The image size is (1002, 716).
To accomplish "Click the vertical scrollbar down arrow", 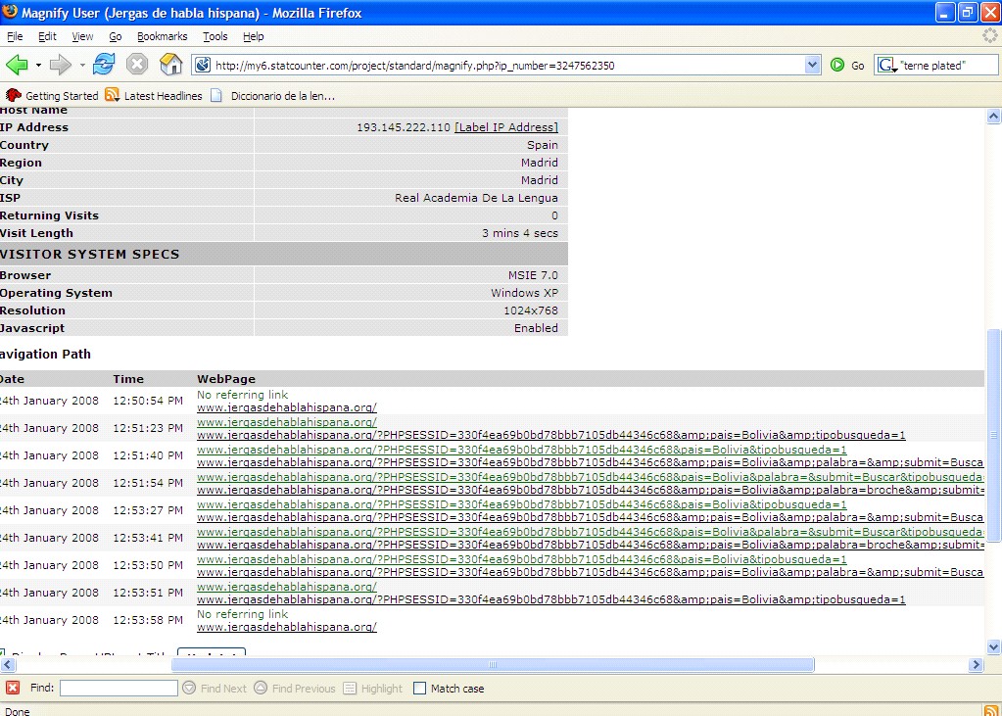I will pos(994,647).
